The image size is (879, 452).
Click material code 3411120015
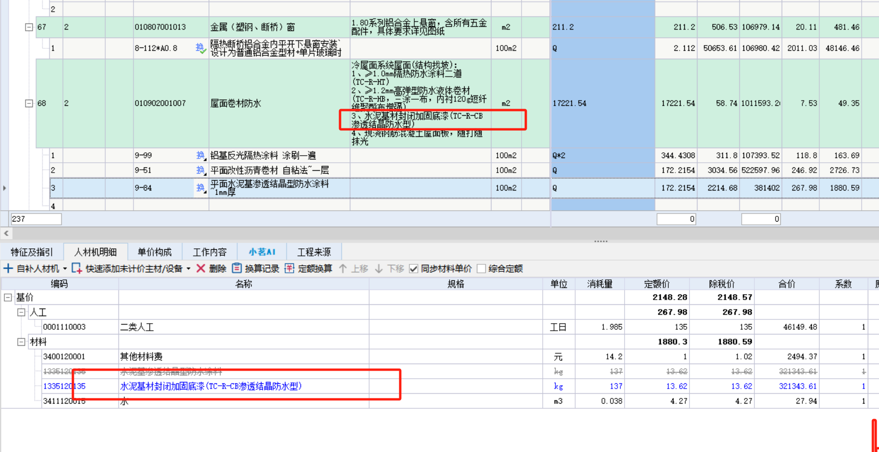(x=64, y=401)
